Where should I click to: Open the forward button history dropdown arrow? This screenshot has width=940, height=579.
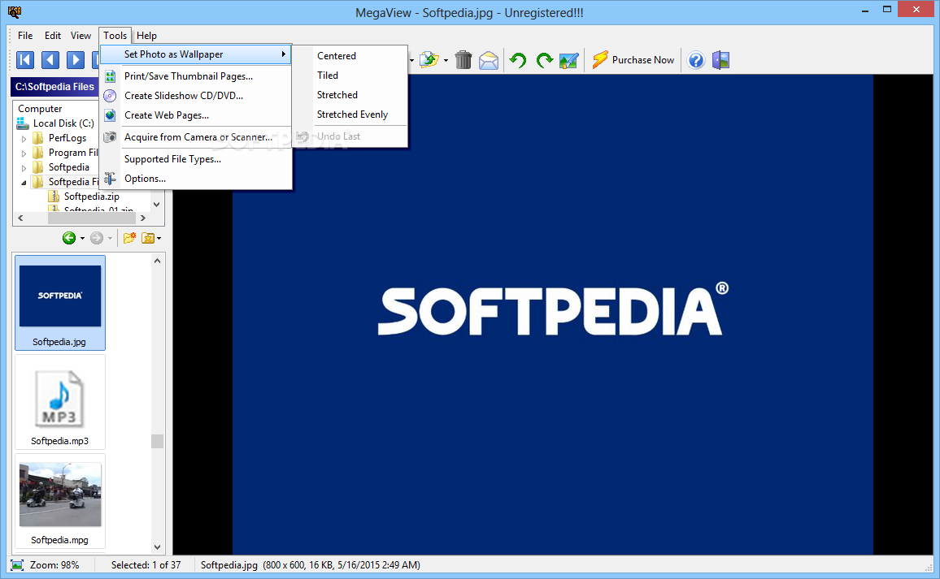pyautogui.click(x=111, y=238)
